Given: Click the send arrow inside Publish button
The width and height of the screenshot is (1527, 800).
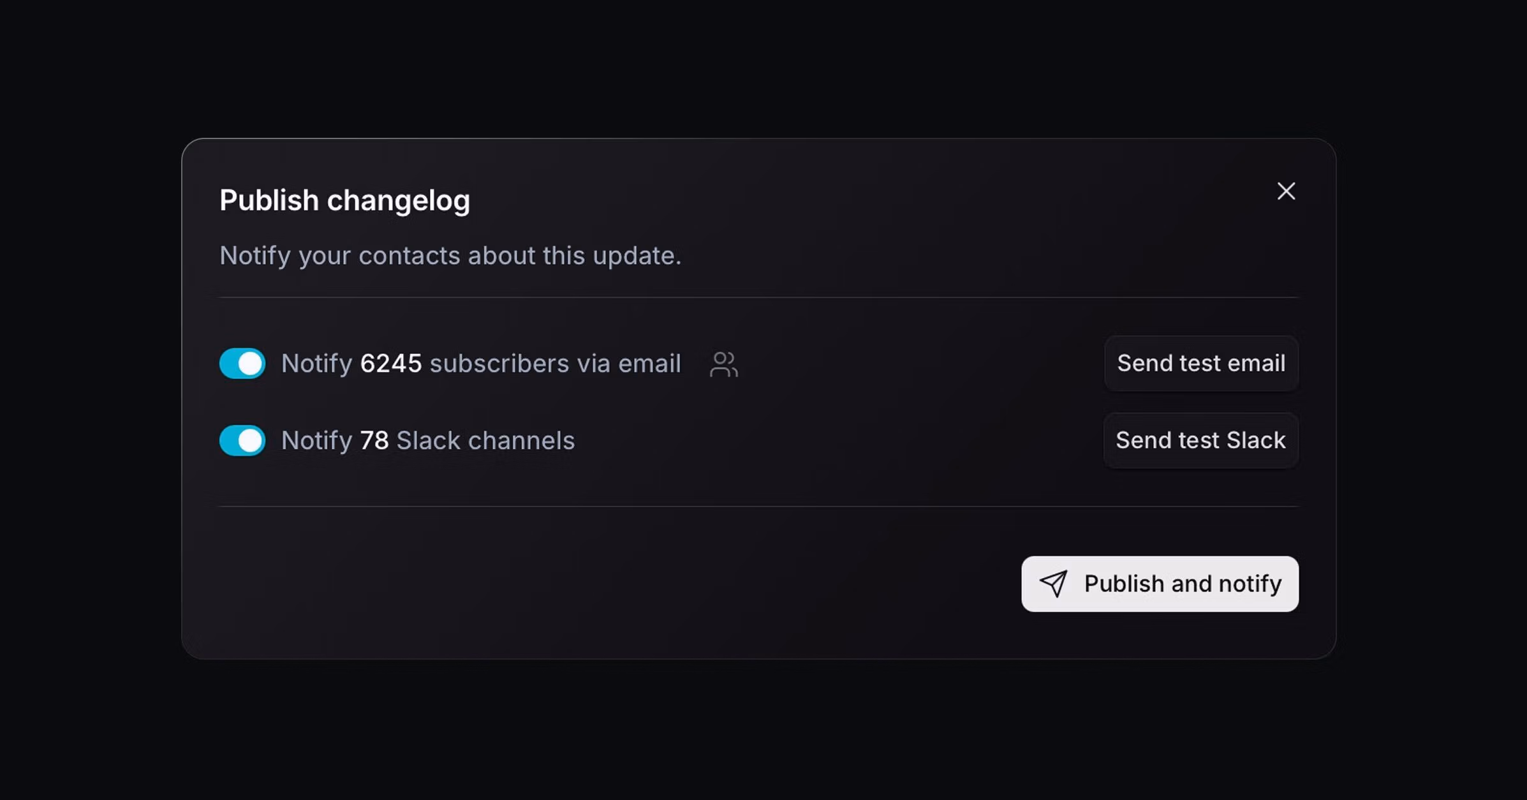Looking at the screenshot, I should [1054, 583].
